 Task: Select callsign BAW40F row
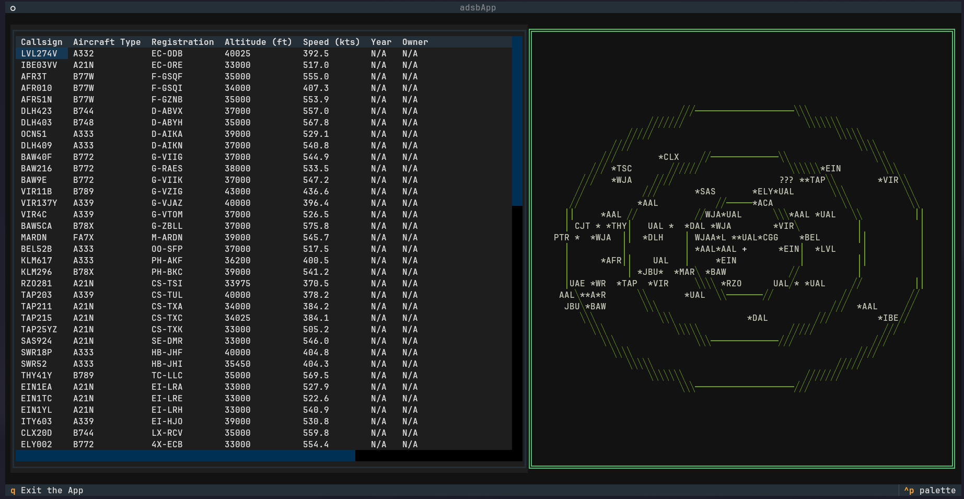pyautogui.click(x=264, y=157)
